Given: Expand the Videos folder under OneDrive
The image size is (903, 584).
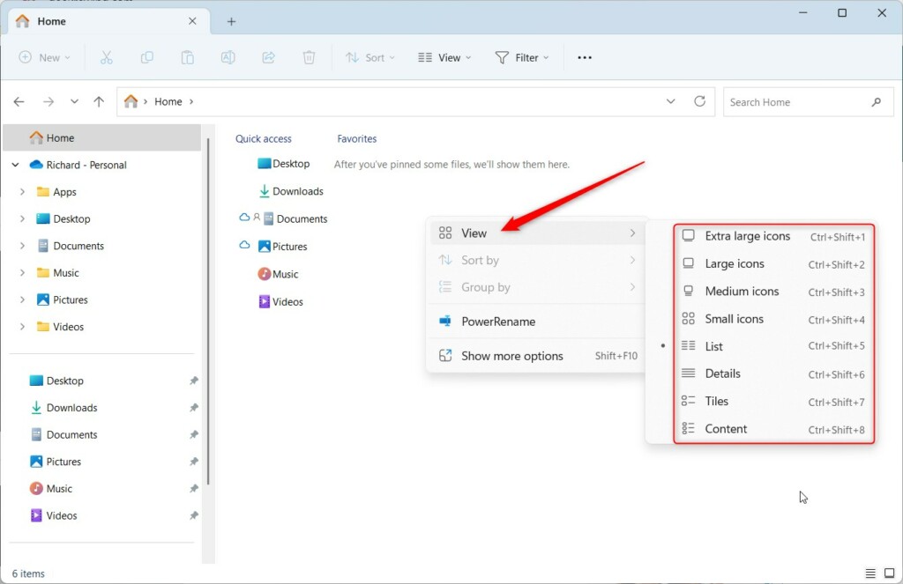Looking at the screenshot, I should (22, 327).
